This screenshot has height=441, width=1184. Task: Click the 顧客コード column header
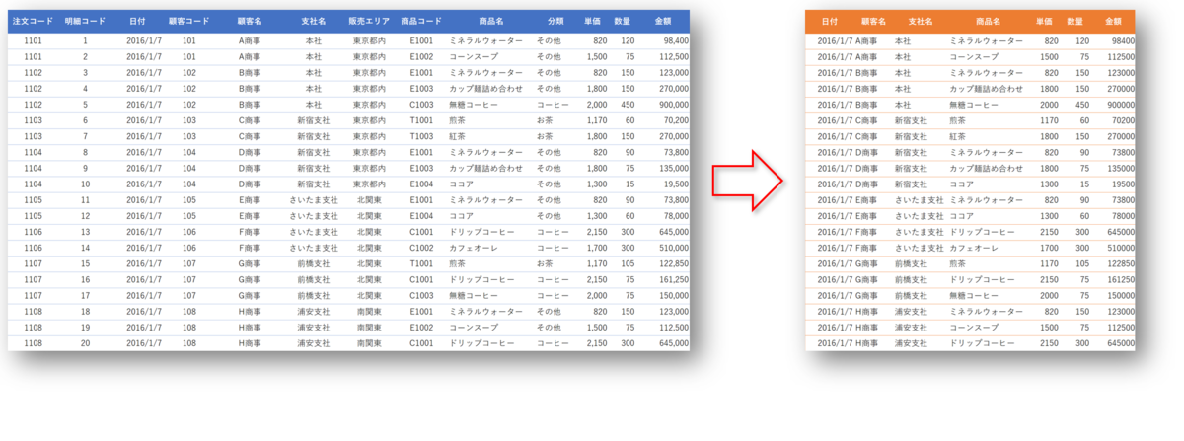tap(189, 21)
